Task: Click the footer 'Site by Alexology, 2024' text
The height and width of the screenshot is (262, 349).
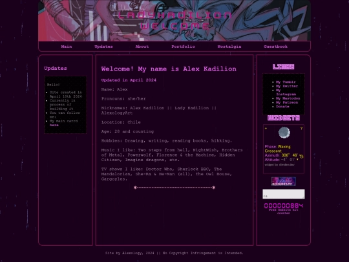Action: [130, 253]
